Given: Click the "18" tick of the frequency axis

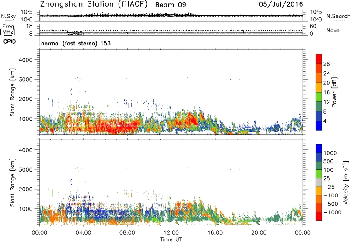Looking at the screenshot, I should pyautogui.click(x=29, y=26).
